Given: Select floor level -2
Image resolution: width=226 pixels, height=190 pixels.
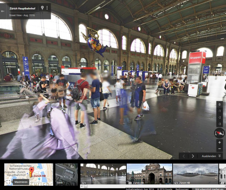Looking at the screenshot, I should (219, 118).
